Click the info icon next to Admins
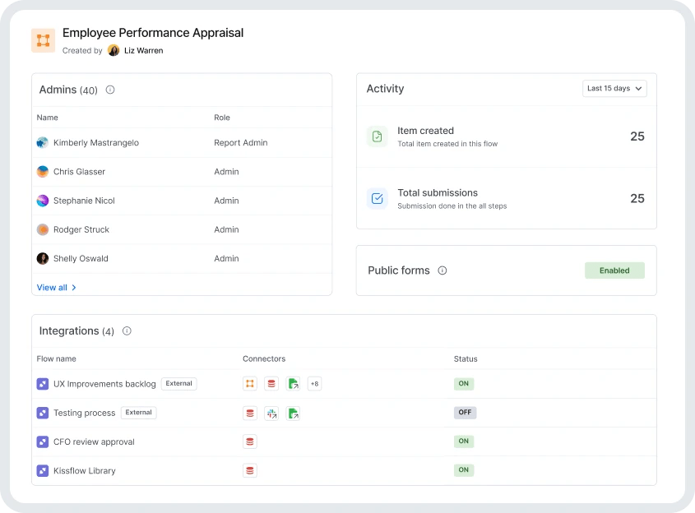695x513 pixels. 110,90
